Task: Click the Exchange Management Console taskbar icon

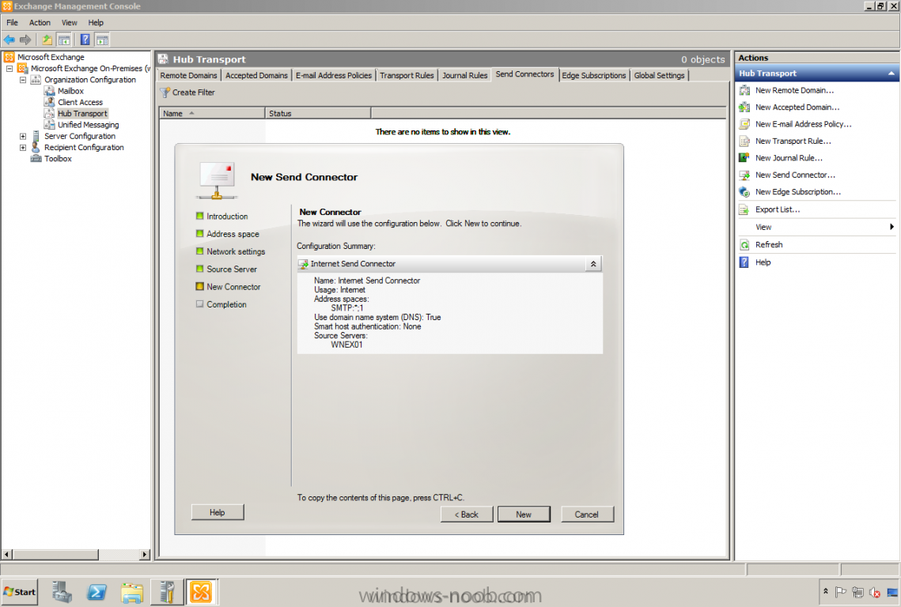Action: click(201, 592)
